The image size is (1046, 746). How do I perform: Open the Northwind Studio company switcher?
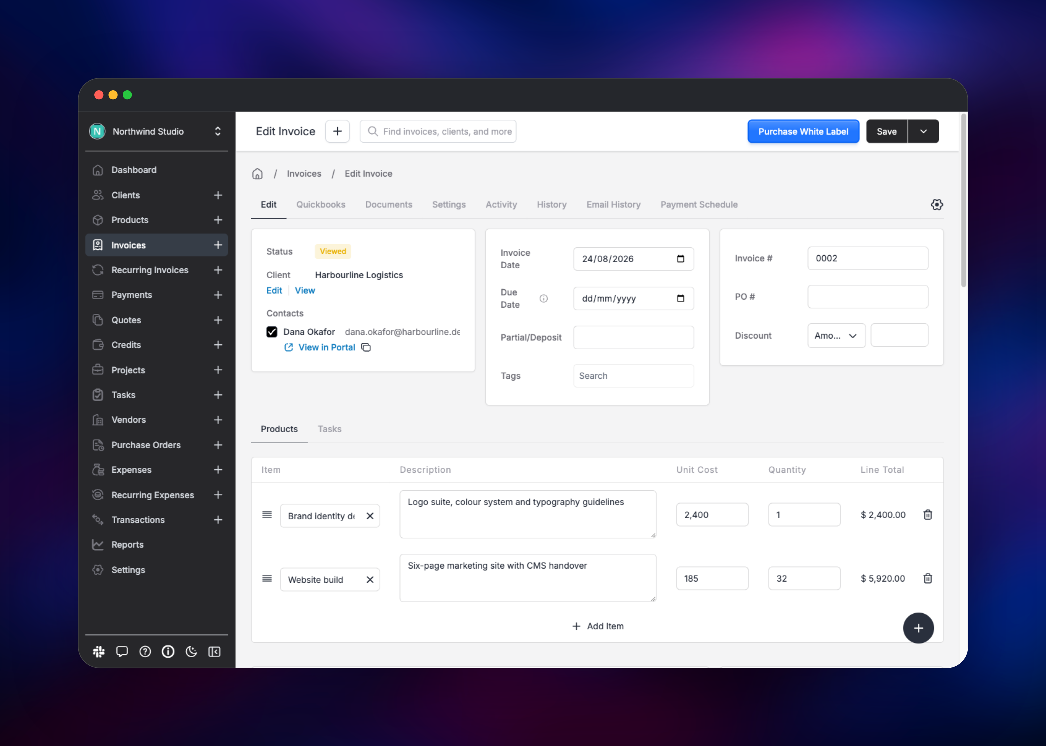(157, 131)
